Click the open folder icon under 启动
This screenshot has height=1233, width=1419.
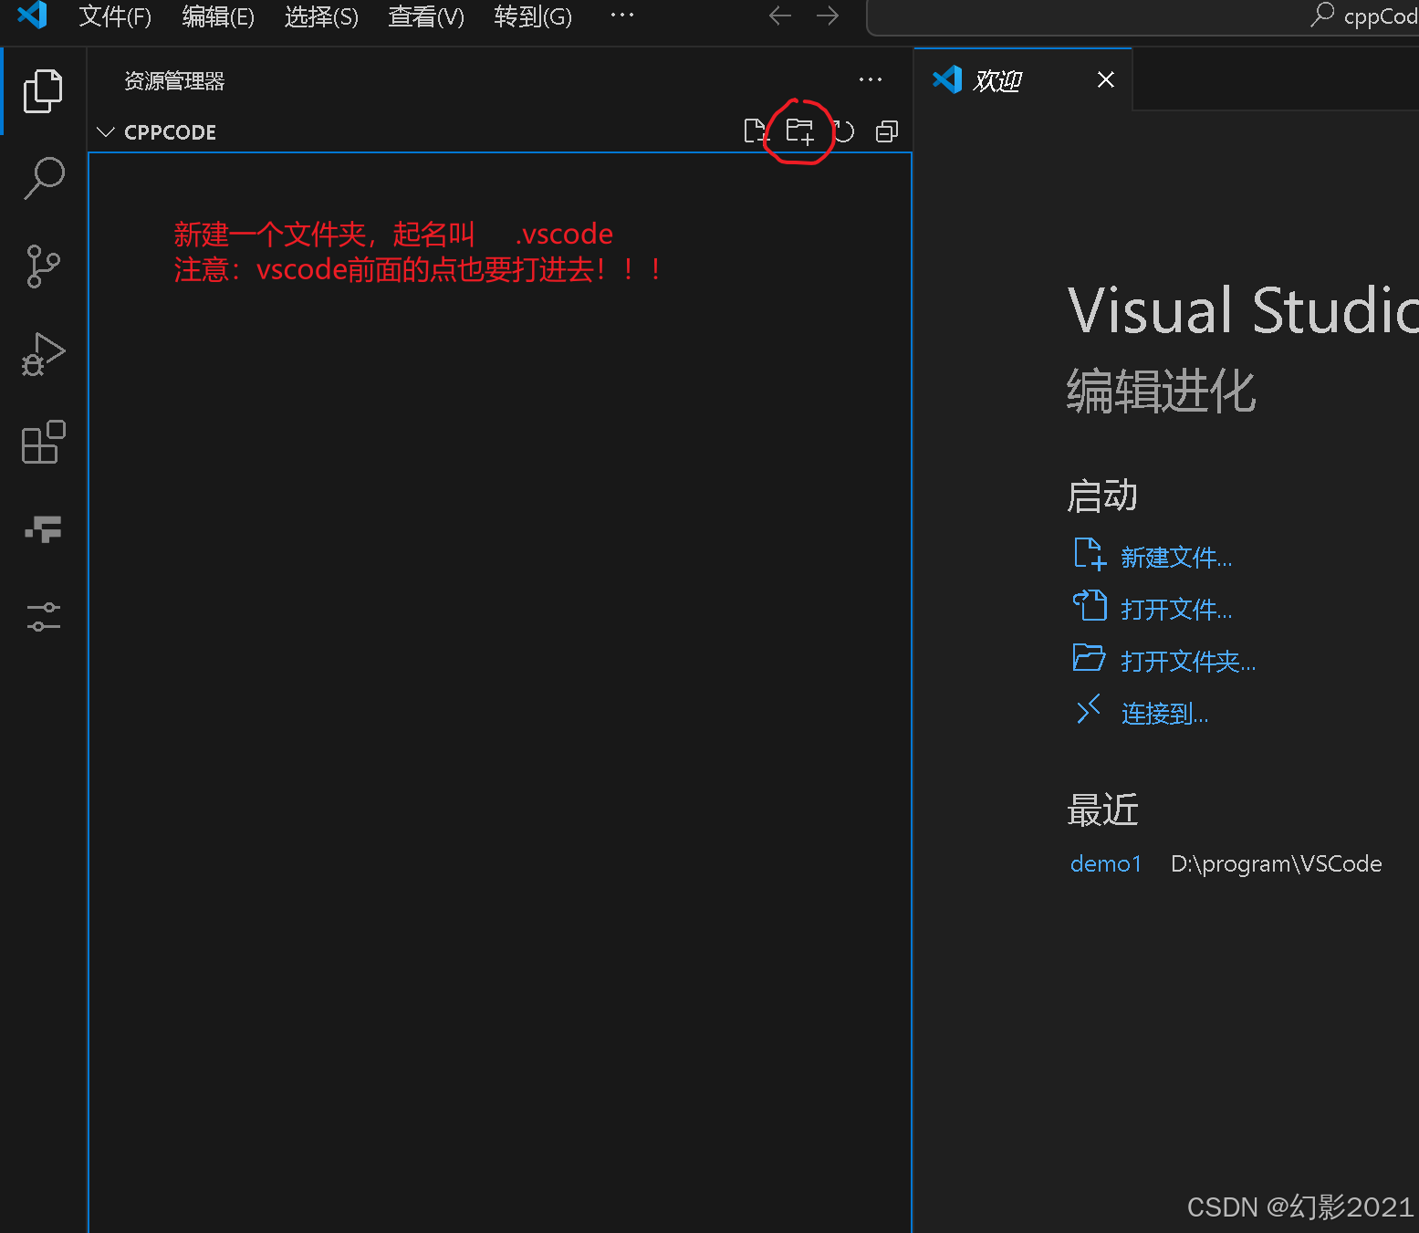point(1090,658)
